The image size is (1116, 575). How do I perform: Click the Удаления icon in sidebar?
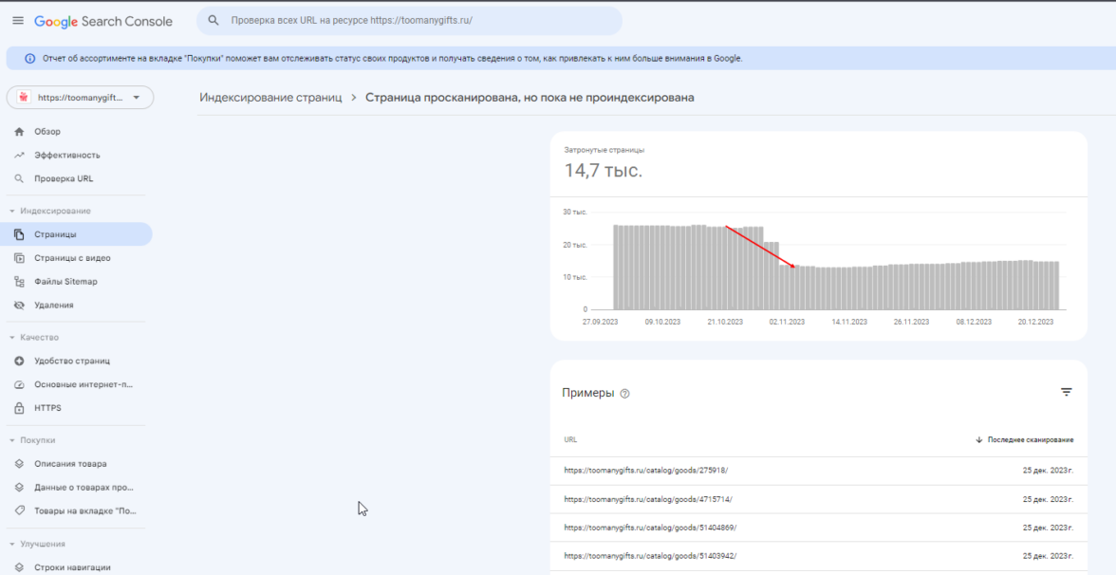[x=19, y=306]
